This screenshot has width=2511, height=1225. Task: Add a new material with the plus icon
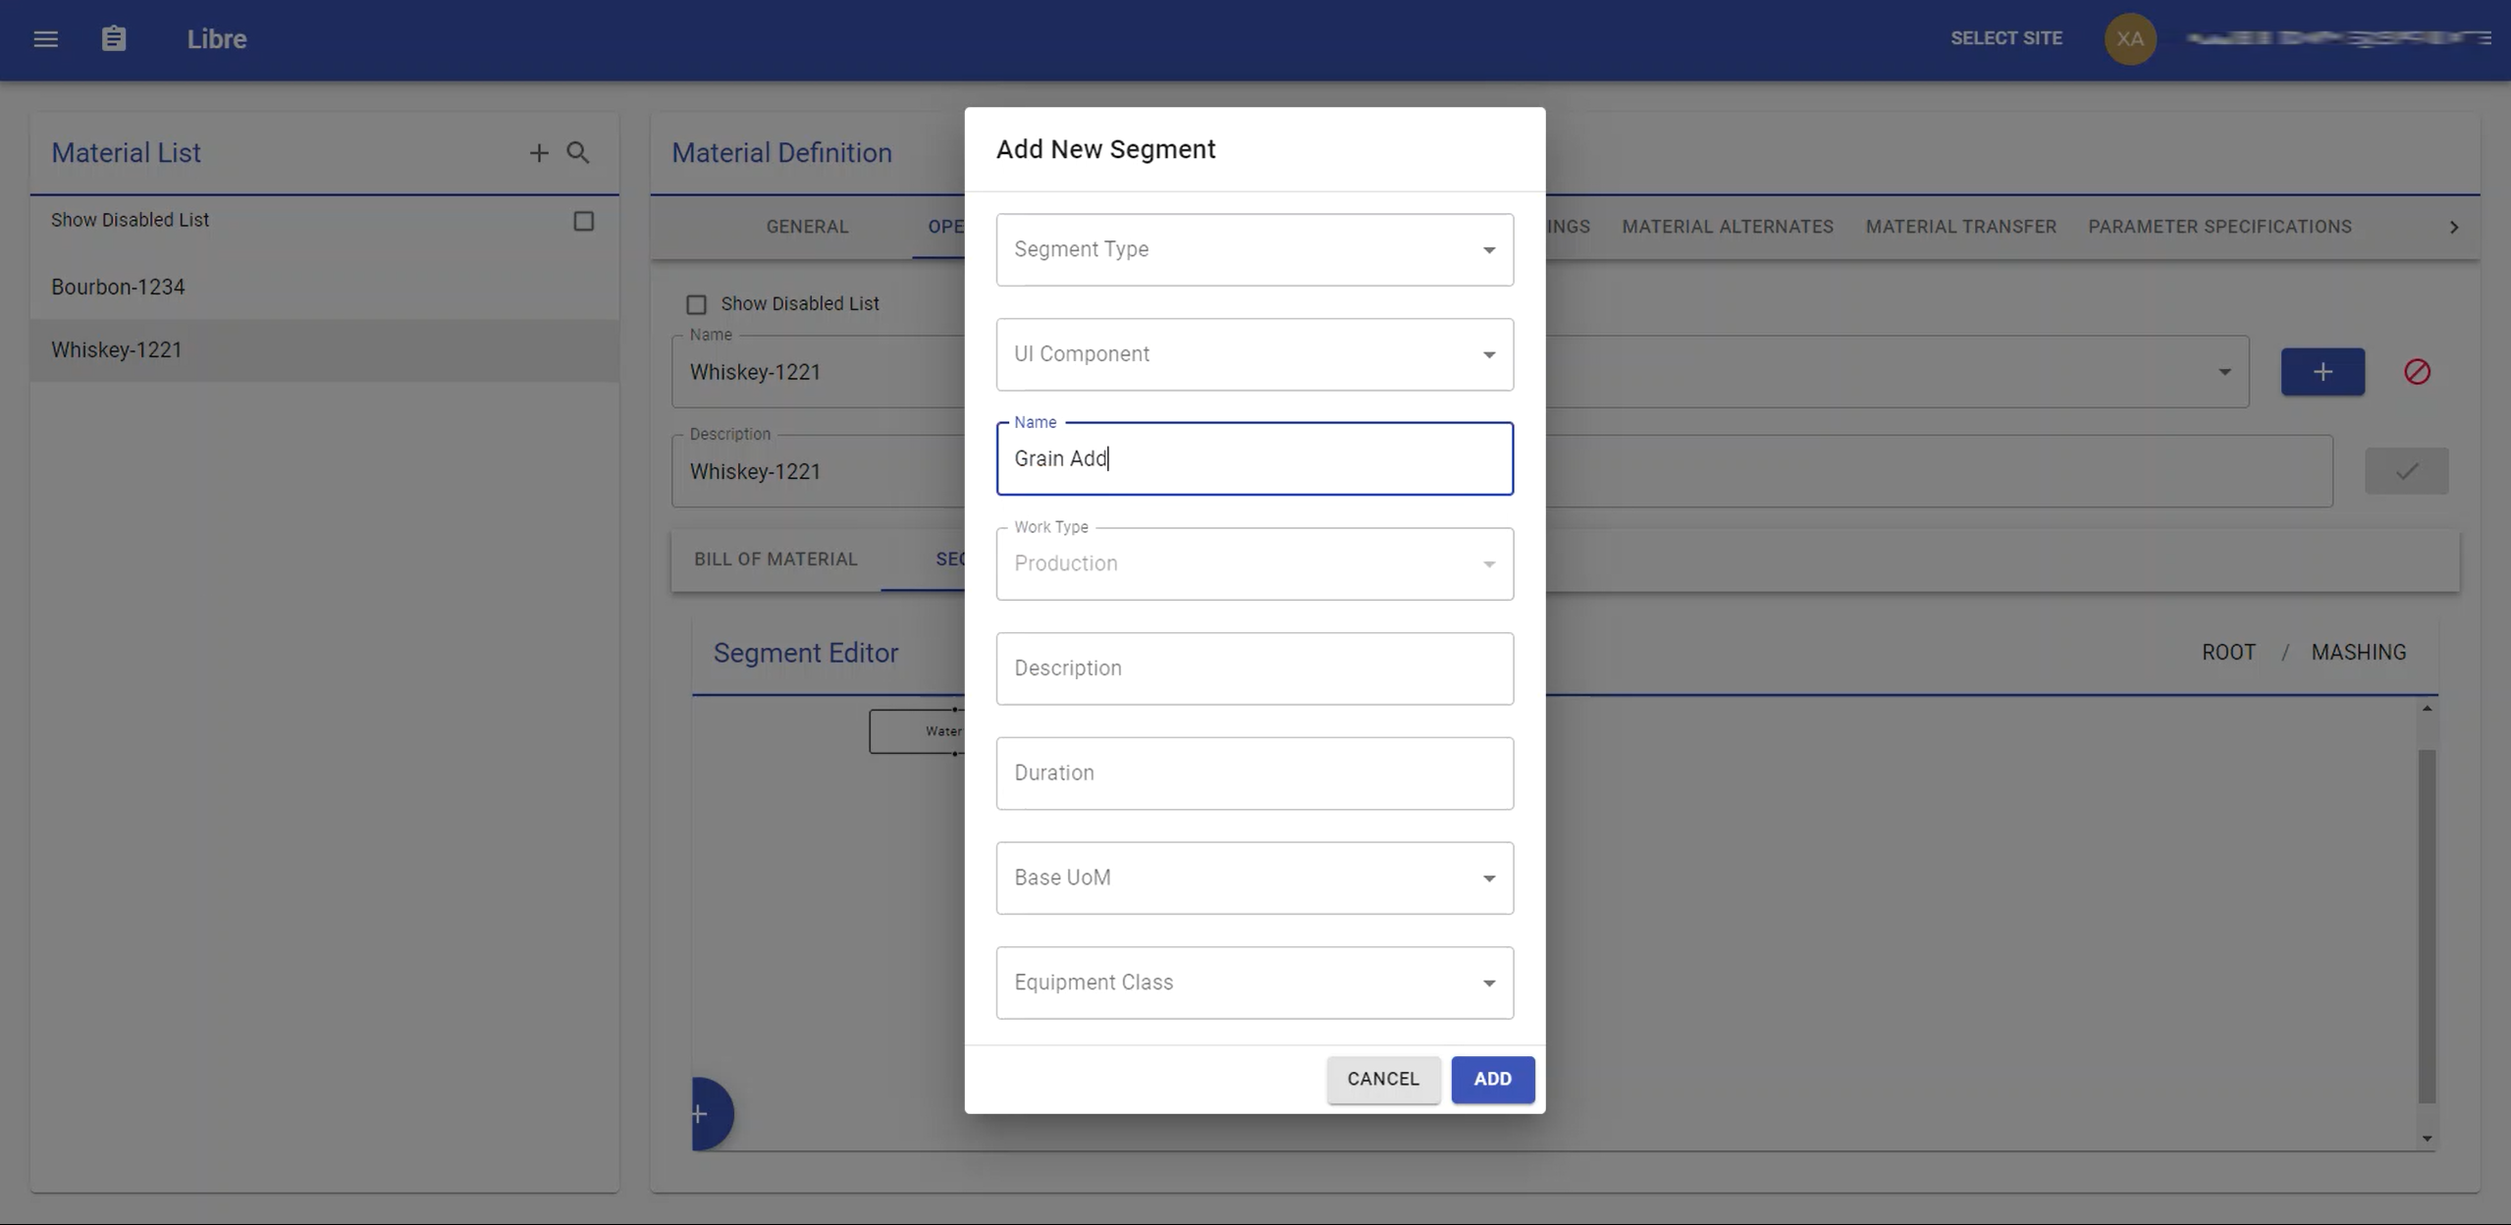point(539,153)
